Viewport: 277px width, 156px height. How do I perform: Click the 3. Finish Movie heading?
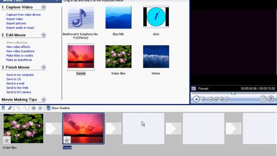16,67
